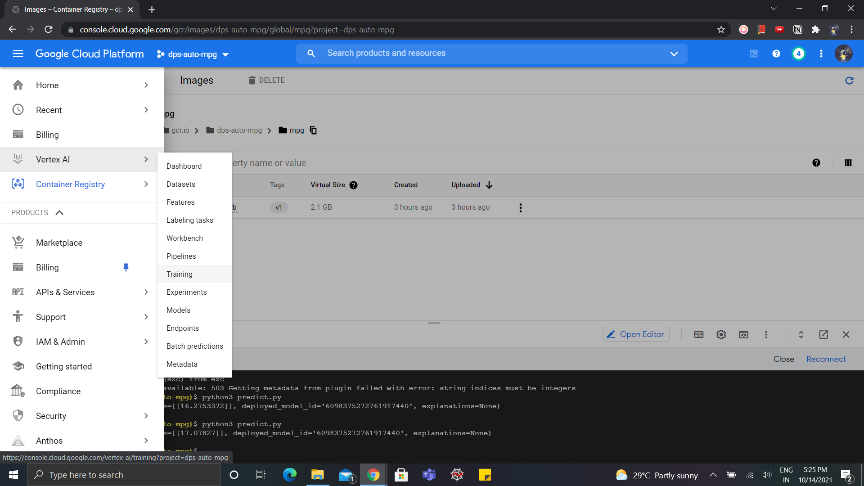
Task: Open Chrome extensions puzzle icon
Action: pos(815,30)
